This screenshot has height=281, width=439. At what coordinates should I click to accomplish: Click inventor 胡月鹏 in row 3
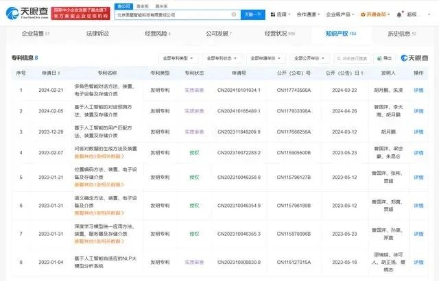(x=388, y=132)
